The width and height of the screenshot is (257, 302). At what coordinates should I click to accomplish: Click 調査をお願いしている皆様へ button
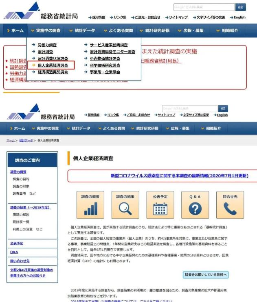coord(206,275)
